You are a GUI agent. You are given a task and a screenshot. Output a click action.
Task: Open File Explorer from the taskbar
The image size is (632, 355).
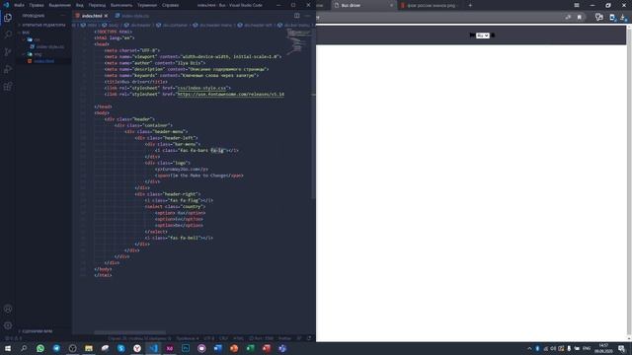click(89, 348)
